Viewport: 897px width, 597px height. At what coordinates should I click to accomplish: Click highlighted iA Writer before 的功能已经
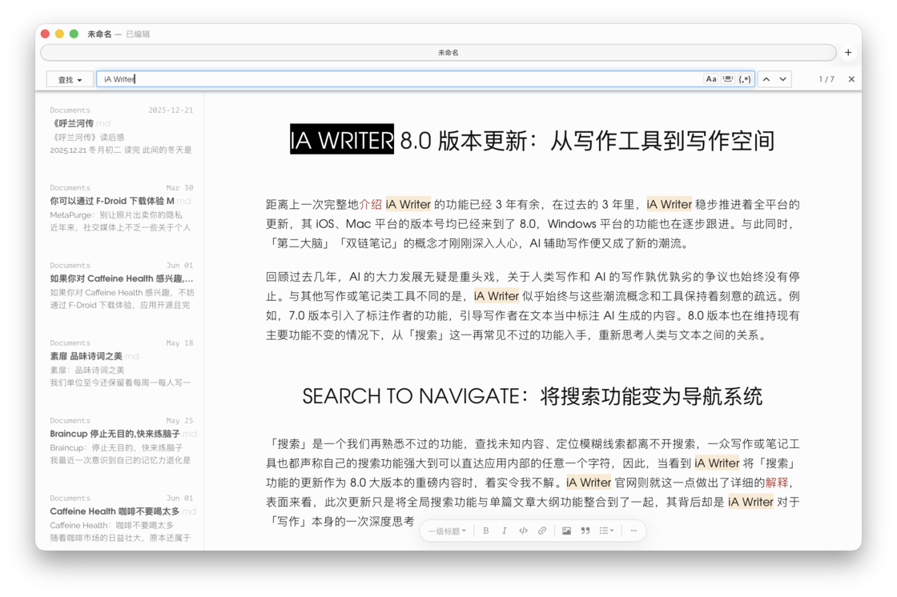pos(408,204)
